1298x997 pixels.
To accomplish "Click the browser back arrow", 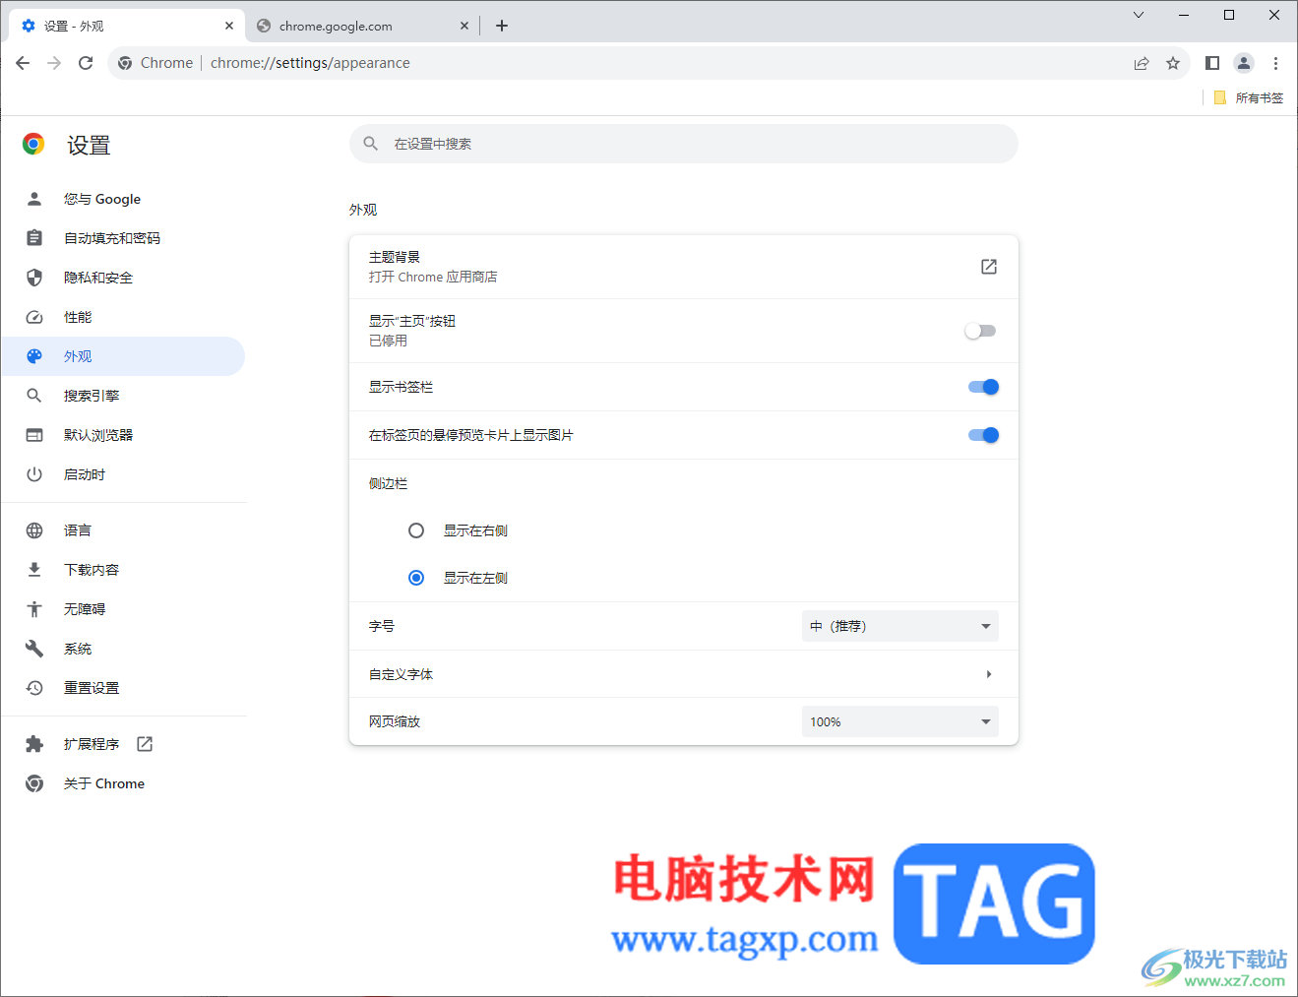I will tap(23, 63).
